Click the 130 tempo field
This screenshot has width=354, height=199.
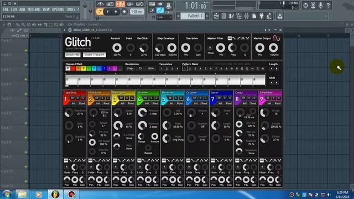click(x=137, y=12)
